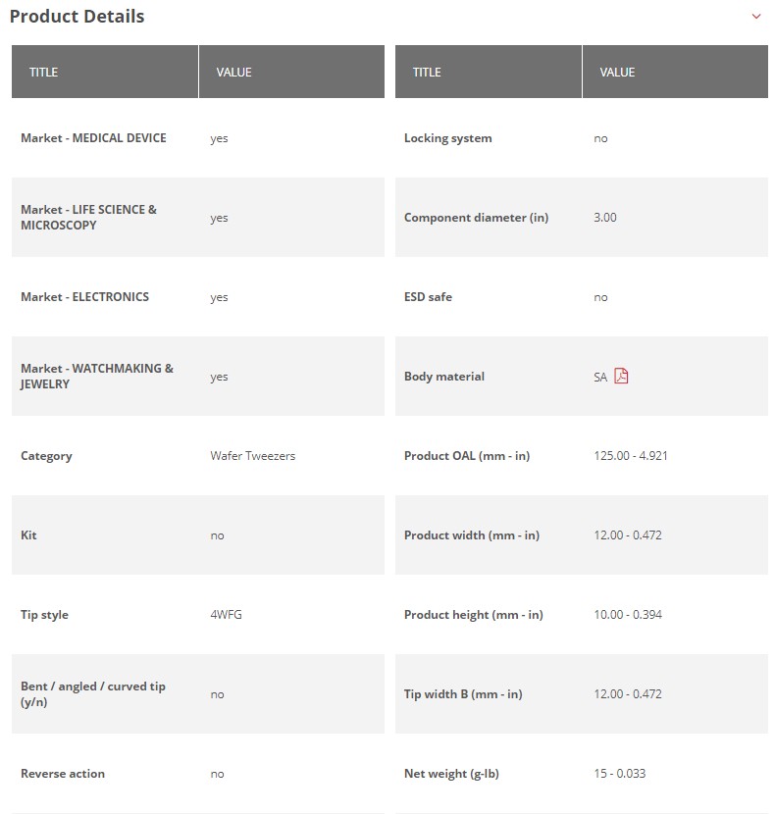Open the Body material PDF icon

[621, 376]
